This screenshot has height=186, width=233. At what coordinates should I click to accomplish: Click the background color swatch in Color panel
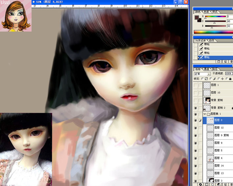click(198, 20)
